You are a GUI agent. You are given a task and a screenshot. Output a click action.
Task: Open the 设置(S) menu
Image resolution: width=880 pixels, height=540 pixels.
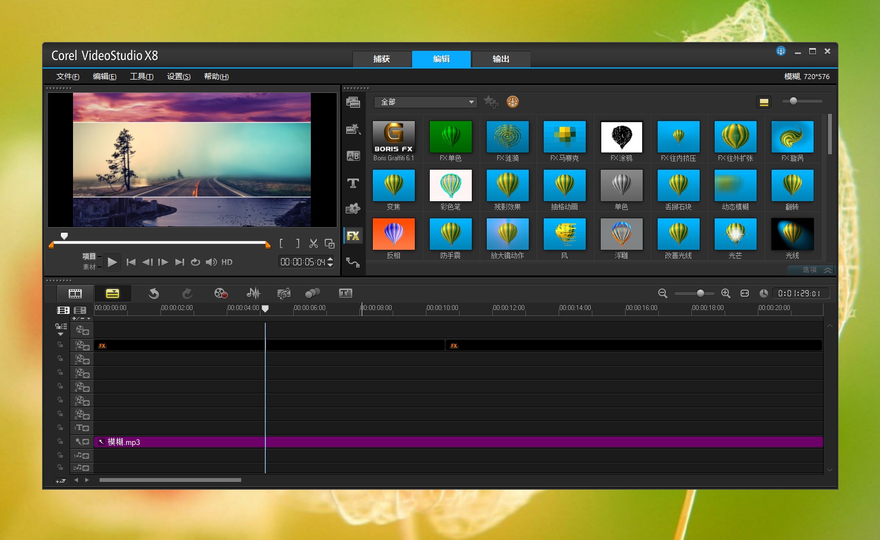coord(179,77)
